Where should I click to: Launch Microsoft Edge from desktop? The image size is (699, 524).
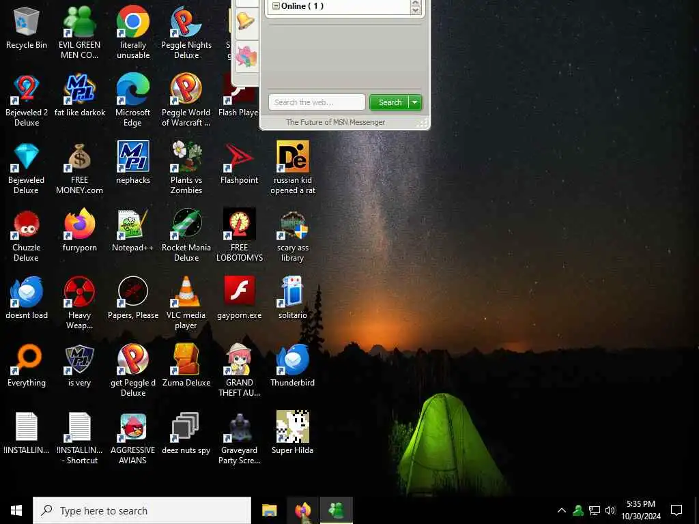(133, 101)
